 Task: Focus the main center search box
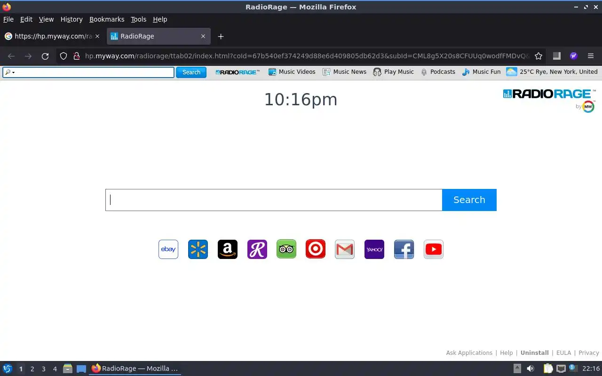274,200
